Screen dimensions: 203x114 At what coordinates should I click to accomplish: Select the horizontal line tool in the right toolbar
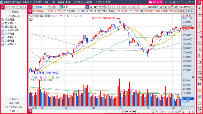pos(200,20)
